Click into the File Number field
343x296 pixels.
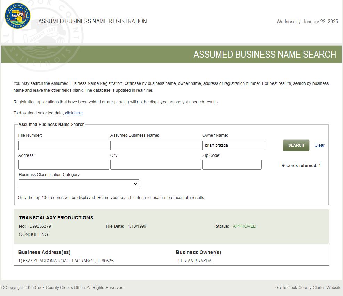64,145
